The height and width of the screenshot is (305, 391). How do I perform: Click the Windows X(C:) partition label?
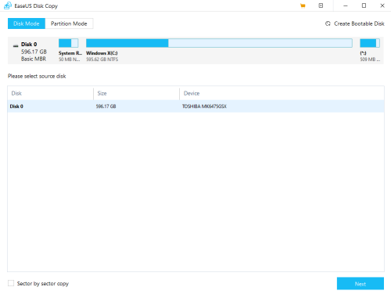click(102, 53)
